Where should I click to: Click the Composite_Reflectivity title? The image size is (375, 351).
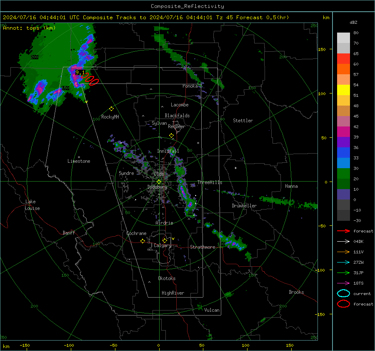click(x=187, y=6)
